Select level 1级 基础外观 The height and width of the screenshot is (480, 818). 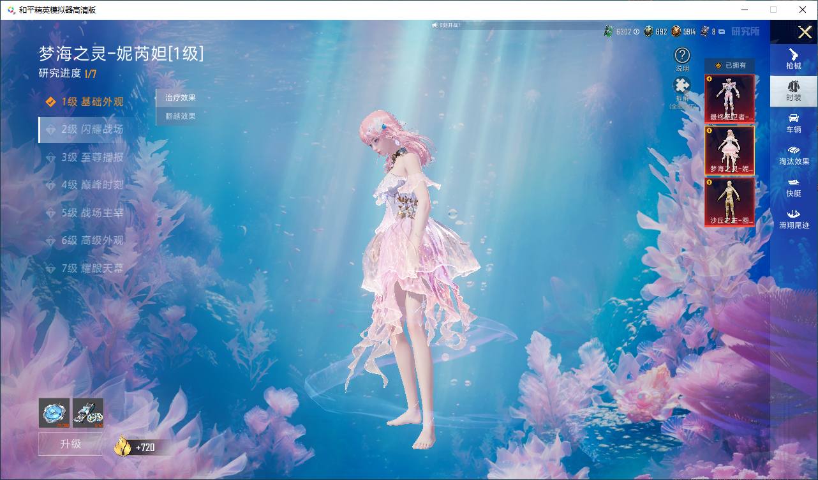pyautogui.click(x=86, y=101)
